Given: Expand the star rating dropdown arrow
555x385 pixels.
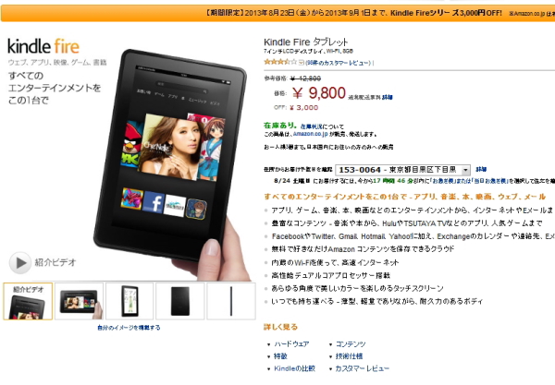Looking at the screenshot, I should 302,63.
